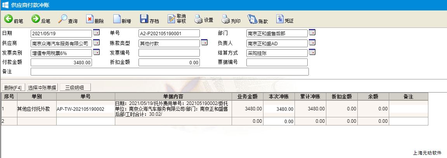Click into the 备注 remarks field
447x158 pixels.
(x=170, y=72)
